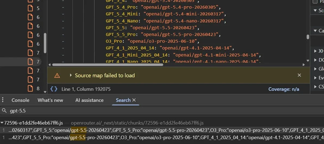Collapse the Call Stack section
The height and width of the screenshot is (144, 324).
click(315, 31)
